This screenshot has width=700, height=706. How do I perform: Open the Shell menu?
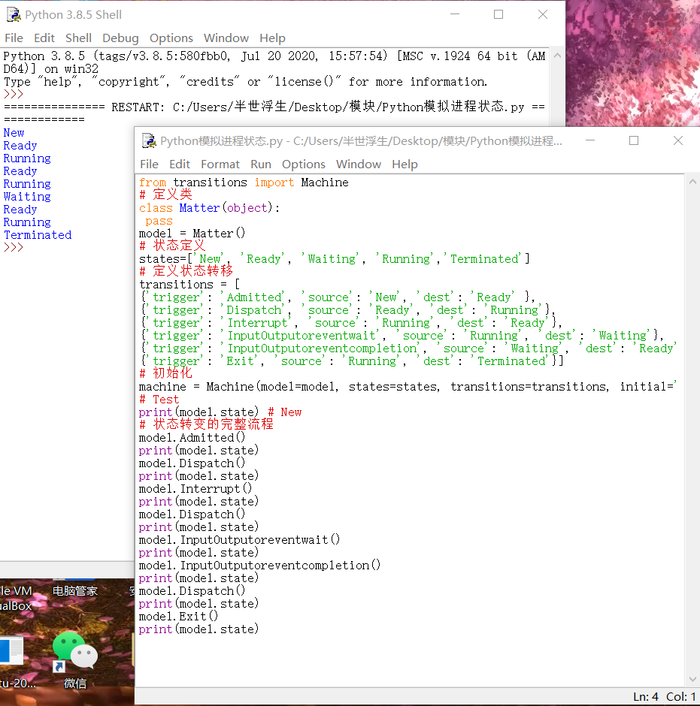tap(78, 38)
